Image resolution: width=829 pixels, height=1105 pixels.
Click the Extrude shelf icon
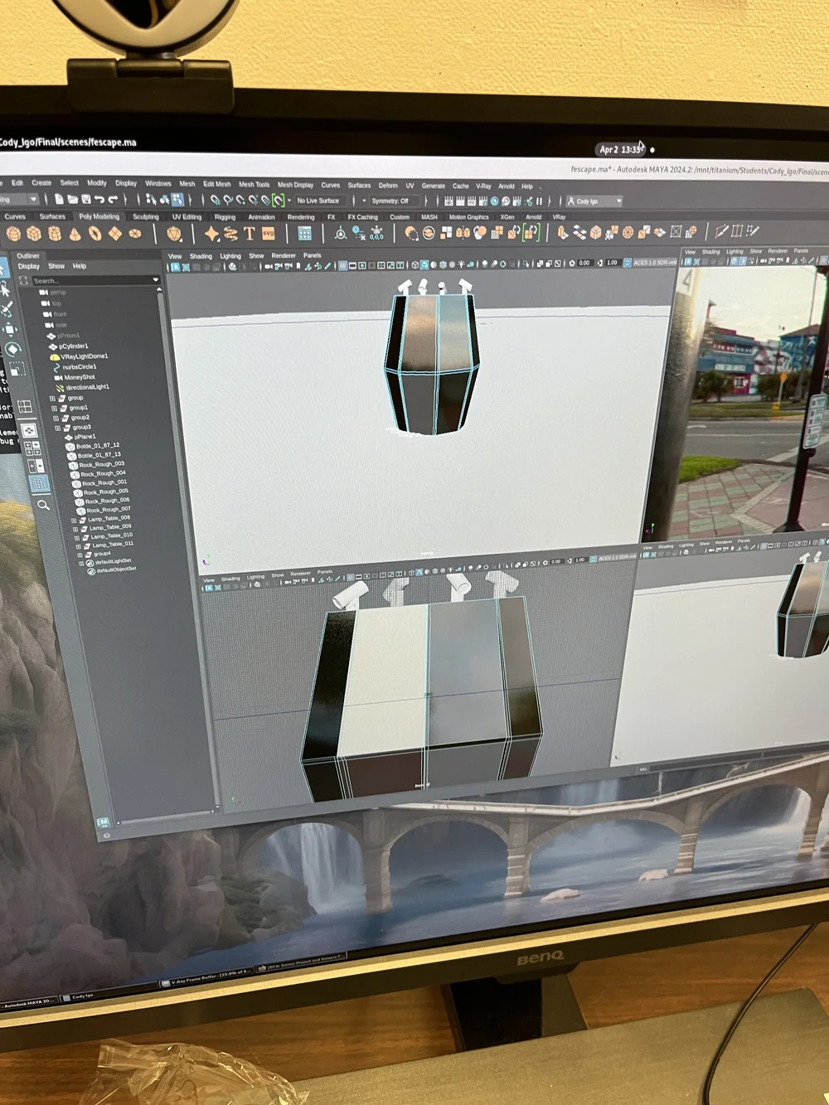[x=561, y=233]
